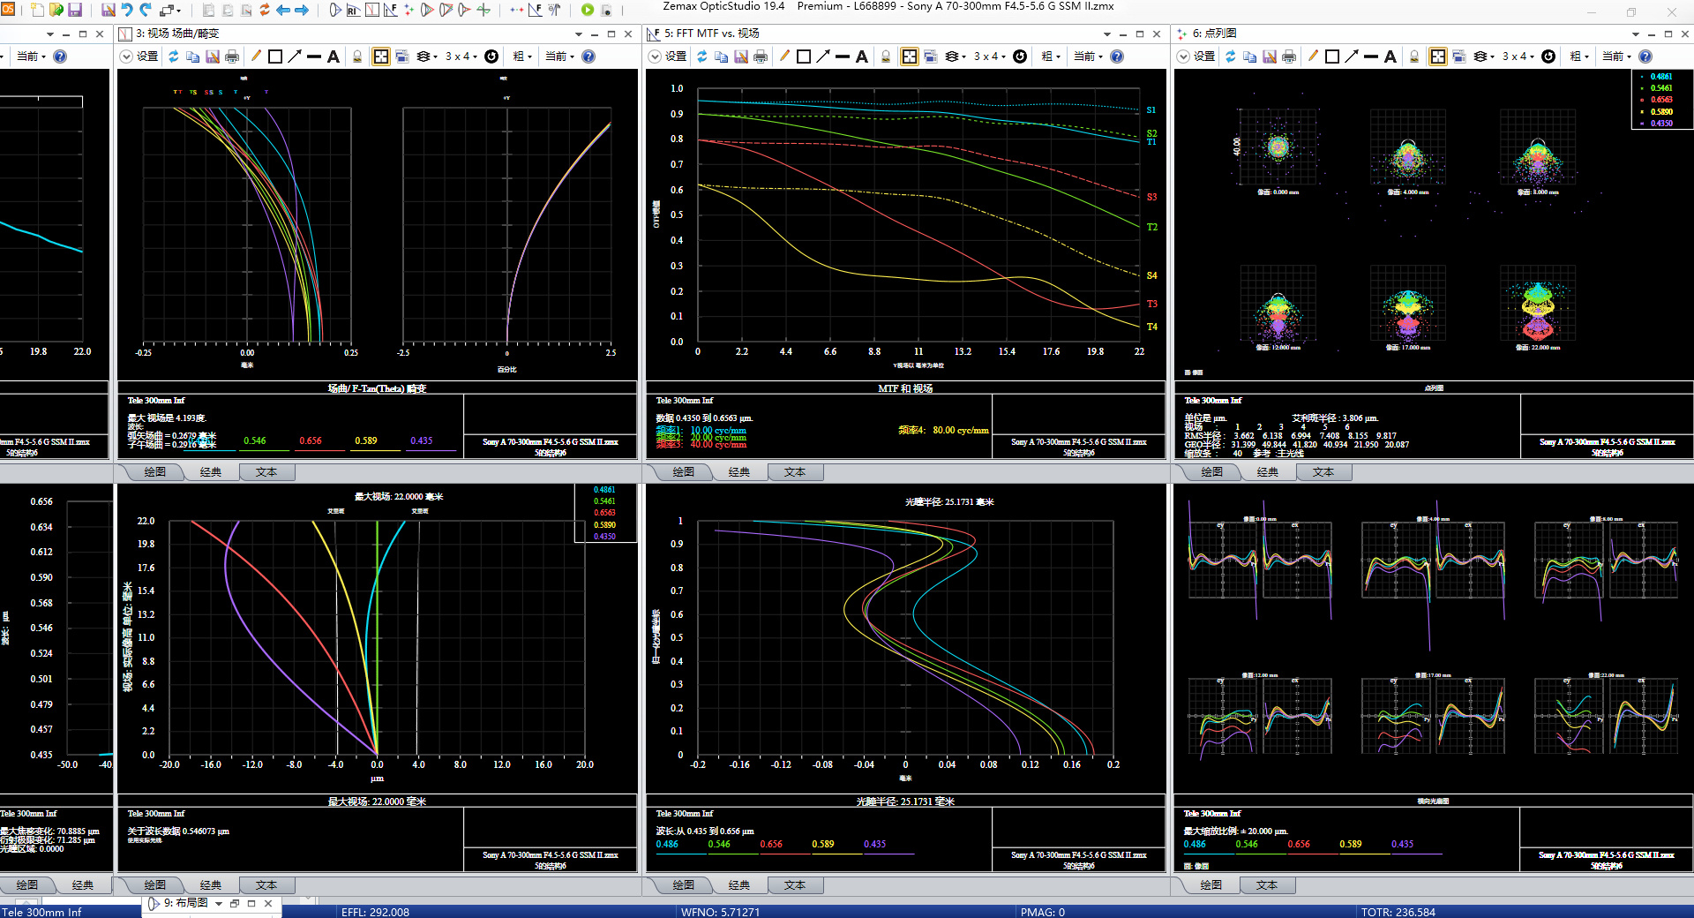Open the RI ray analysis icon
1694x918 pixels.
coord(353,10)
